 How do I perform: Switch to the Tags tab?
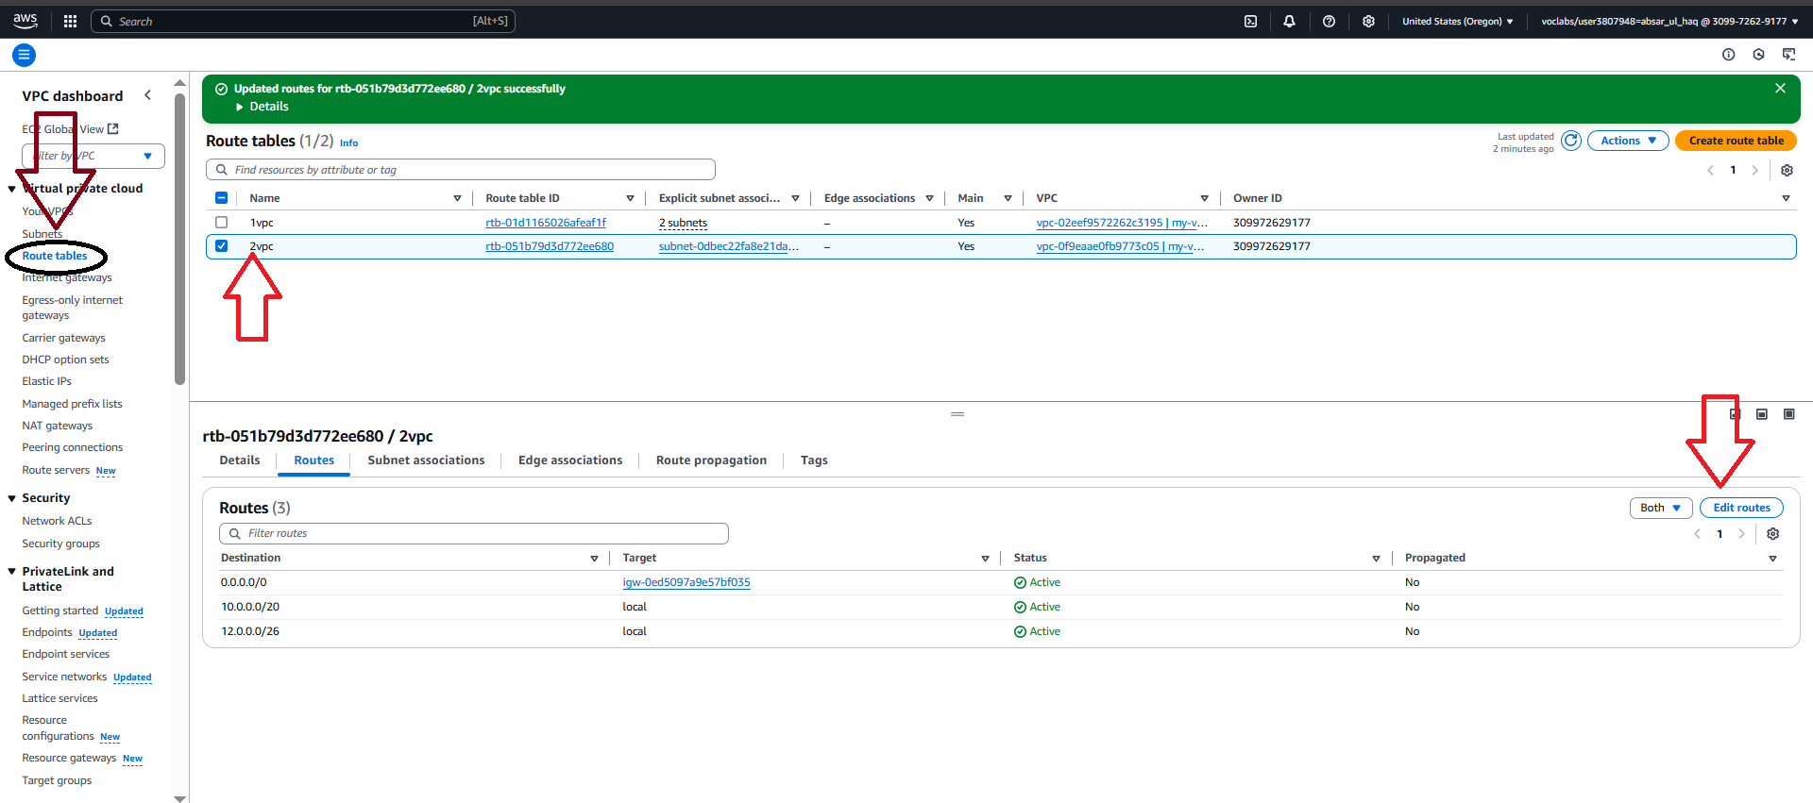point(814,460)
